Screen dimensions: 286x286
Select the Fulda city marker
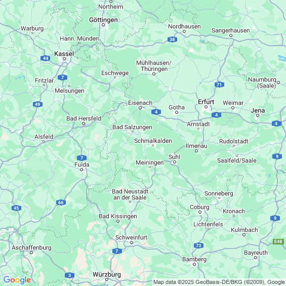81,170
